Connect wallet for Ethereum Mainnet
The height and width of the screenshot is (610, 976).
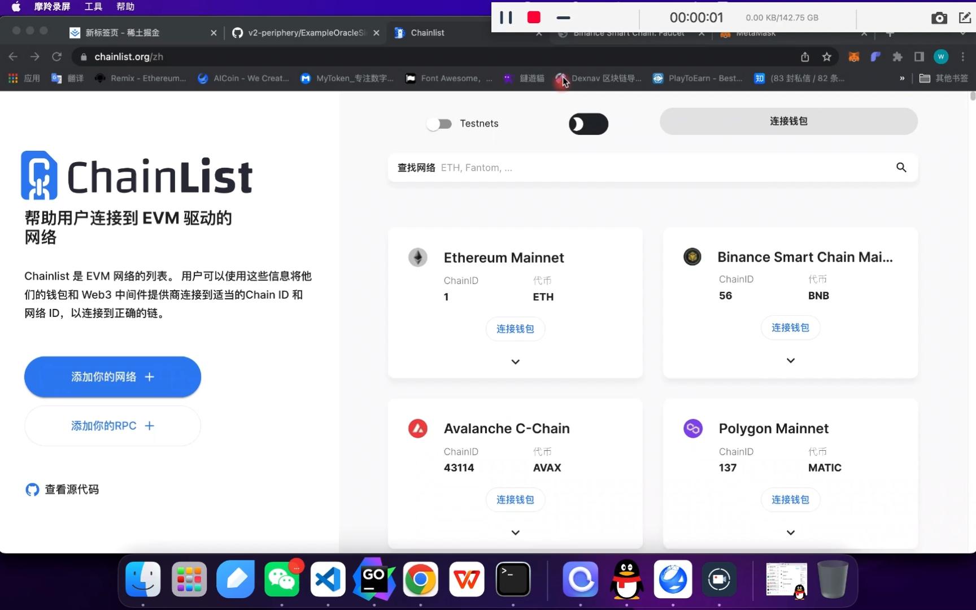(515, 329)
